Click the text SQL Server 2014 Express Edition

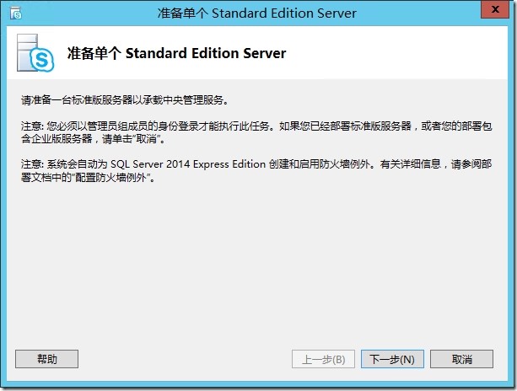tap(188, 164)
